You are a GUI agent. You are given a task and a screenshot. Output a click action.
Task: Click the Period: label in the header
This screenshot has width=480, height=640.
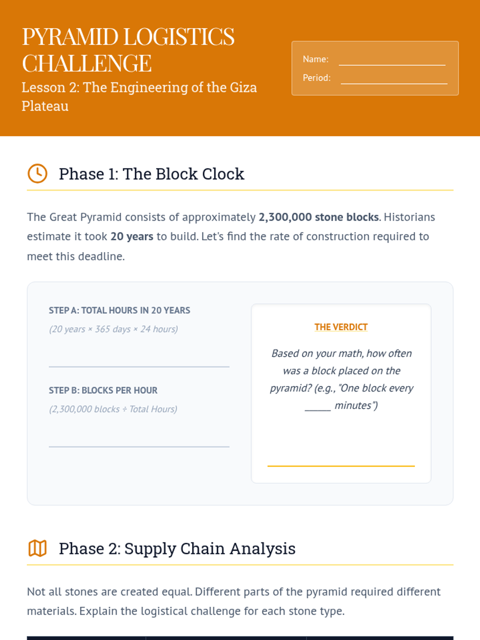(316, 78)
